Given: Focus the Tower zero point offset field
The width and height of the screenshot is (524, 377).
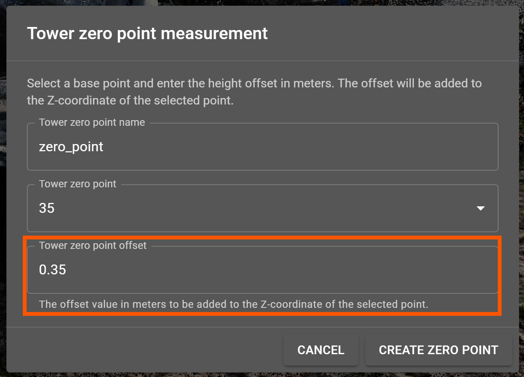Looking at the screenshot, I should 262,270.
